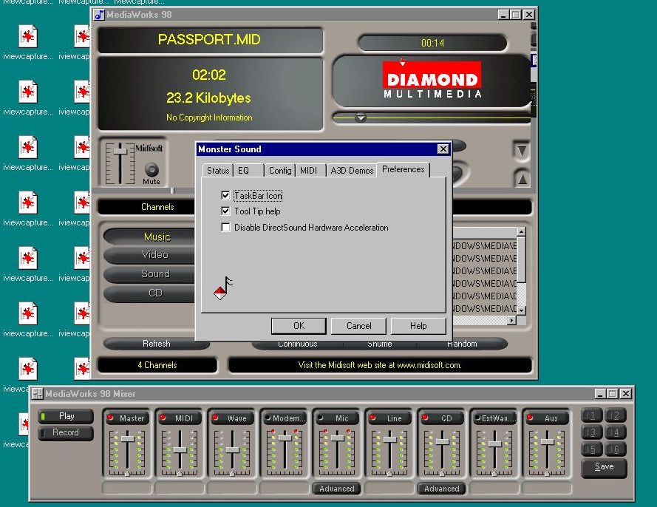Click the Help button in dialog

pos(418,326)
